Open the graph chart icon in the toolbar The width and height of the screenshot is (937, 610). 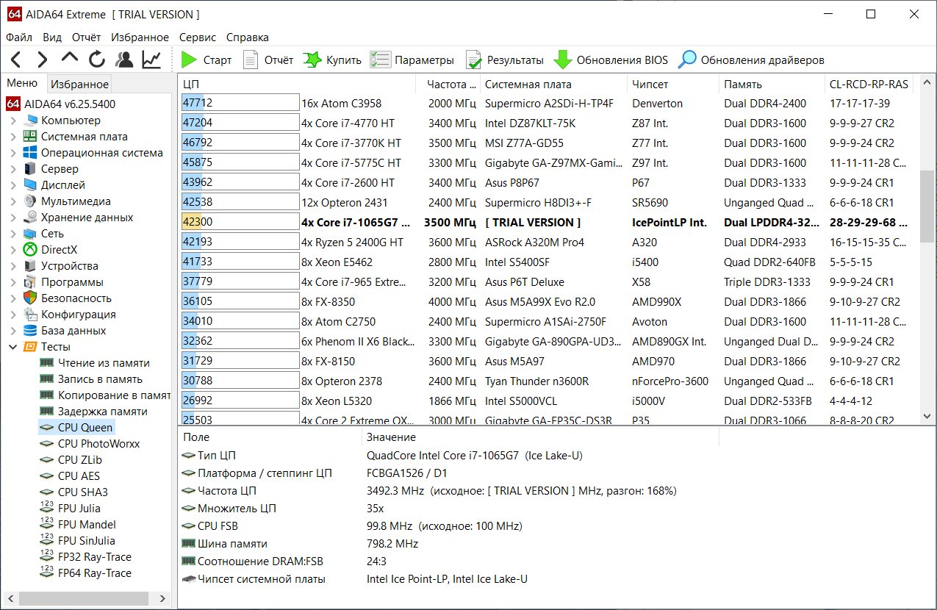click(x=152, y=60)
